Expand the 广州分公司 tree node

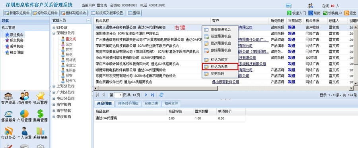coord(54,92)
